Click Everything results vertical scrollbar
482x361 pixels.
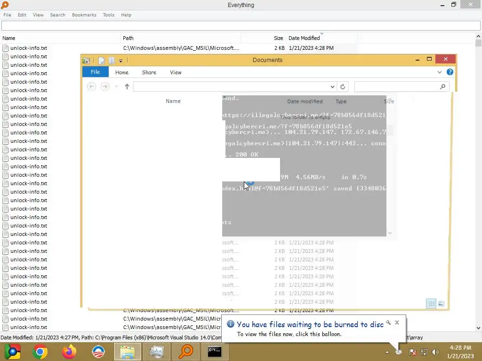coord(478,182)
